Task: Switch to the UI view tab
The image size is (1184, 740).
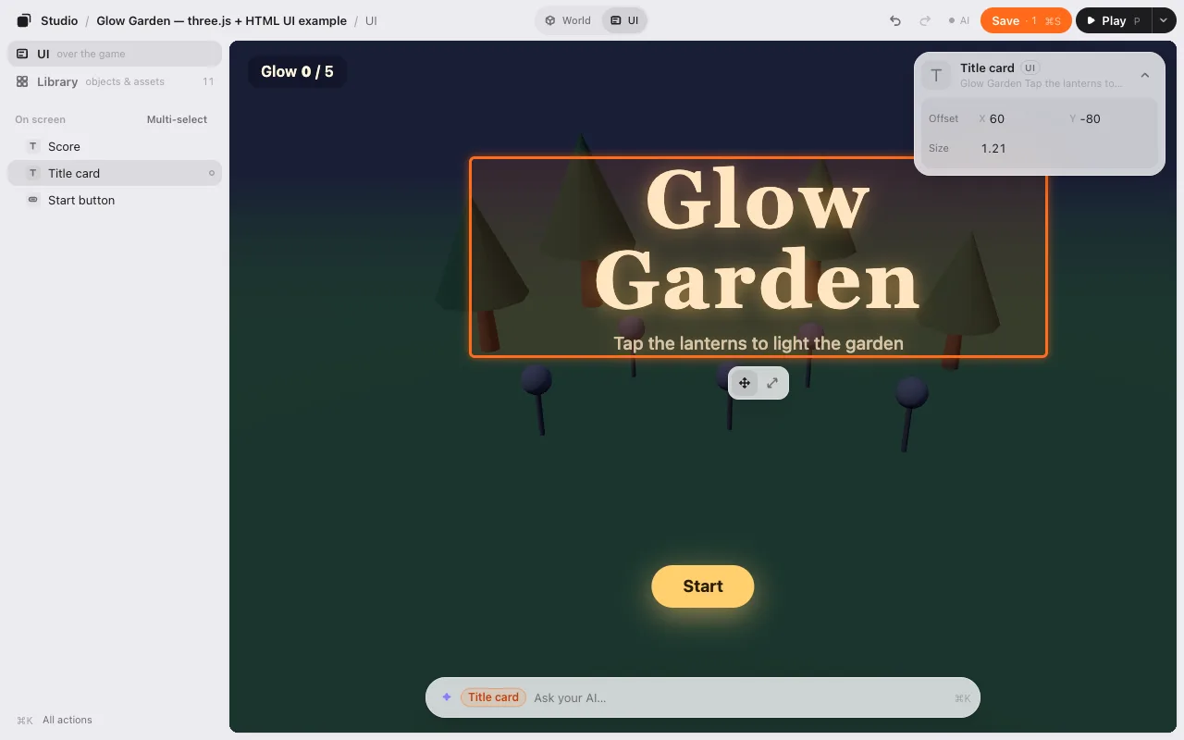Action: click(x=624, y=20)
